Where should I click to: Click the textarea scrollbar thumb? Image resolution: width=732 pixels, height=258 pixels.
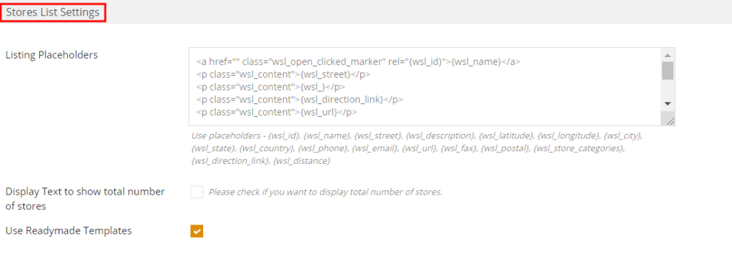(668, 71)
